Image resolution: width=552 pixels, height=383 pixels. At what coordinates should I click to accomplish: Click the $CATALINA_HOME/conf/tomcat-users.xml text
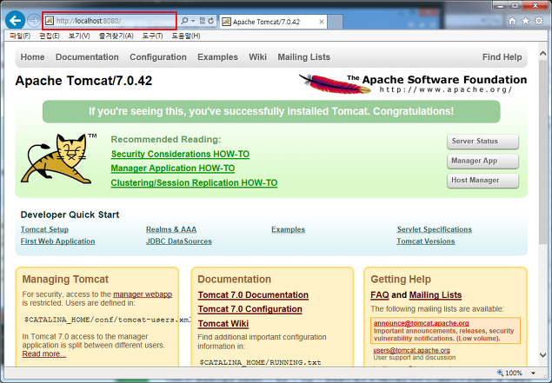point(108,320)
